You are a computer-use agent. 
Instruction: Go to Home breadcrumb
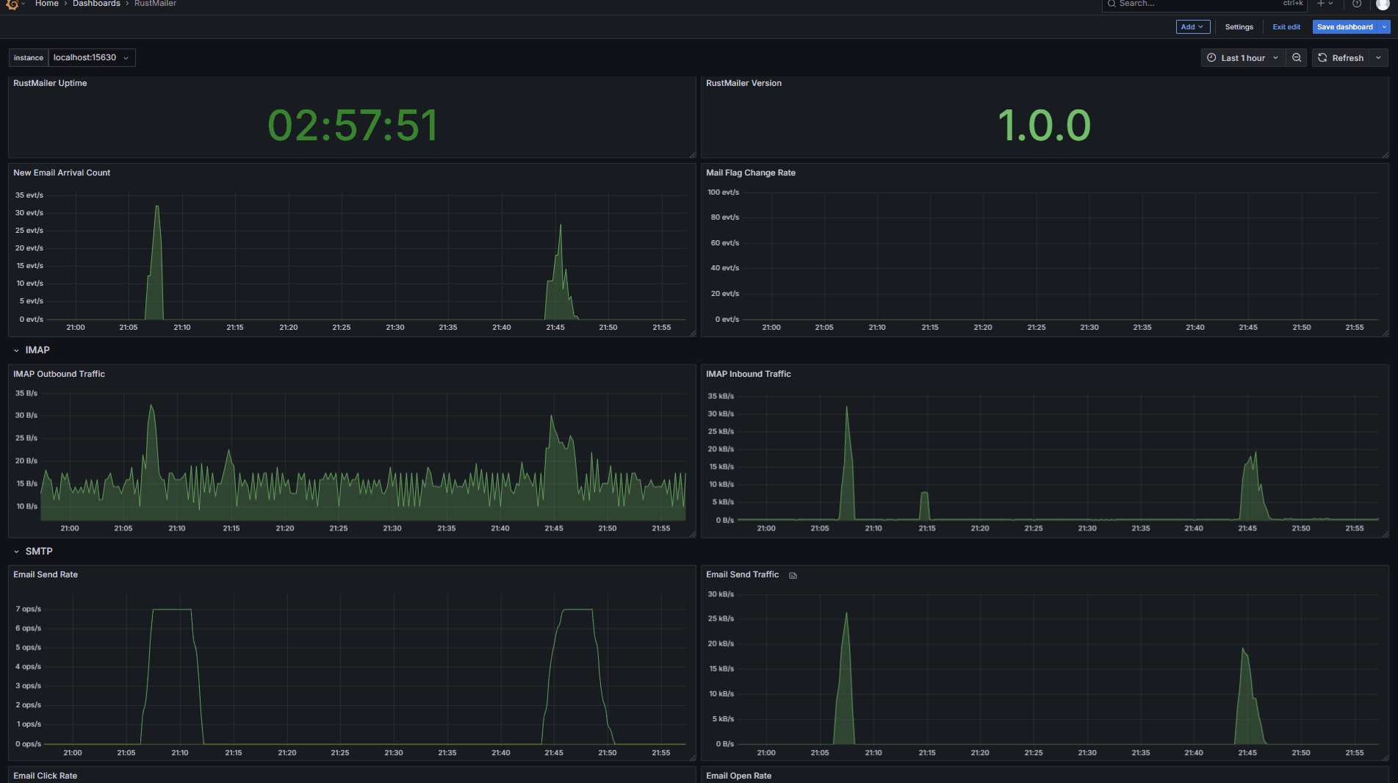pos(46,4)
